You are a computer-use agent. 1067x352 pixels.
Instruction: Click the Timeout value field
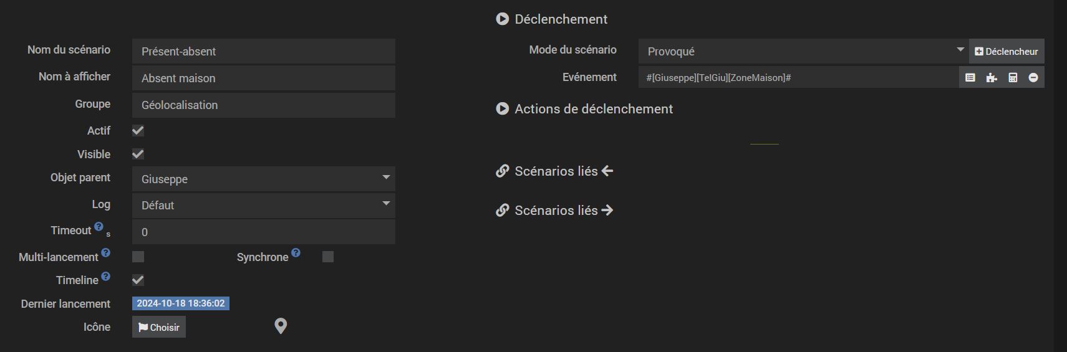[x=264, y=232]
